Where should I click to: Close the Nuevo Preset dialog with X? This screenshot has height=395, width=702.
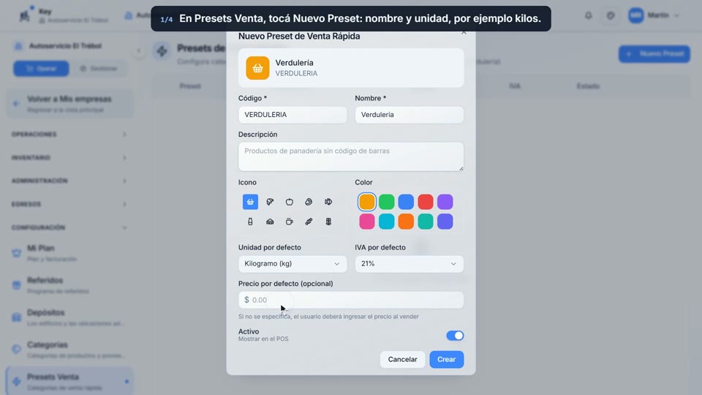point(464,32)
